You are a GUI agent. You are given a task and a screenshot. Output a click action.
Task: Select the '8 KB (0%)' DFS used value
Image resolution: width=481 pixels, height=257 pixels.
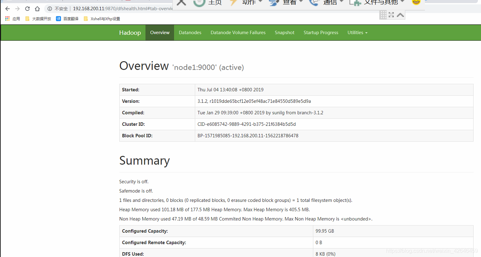pyautogui.click(x=326, y=254)
